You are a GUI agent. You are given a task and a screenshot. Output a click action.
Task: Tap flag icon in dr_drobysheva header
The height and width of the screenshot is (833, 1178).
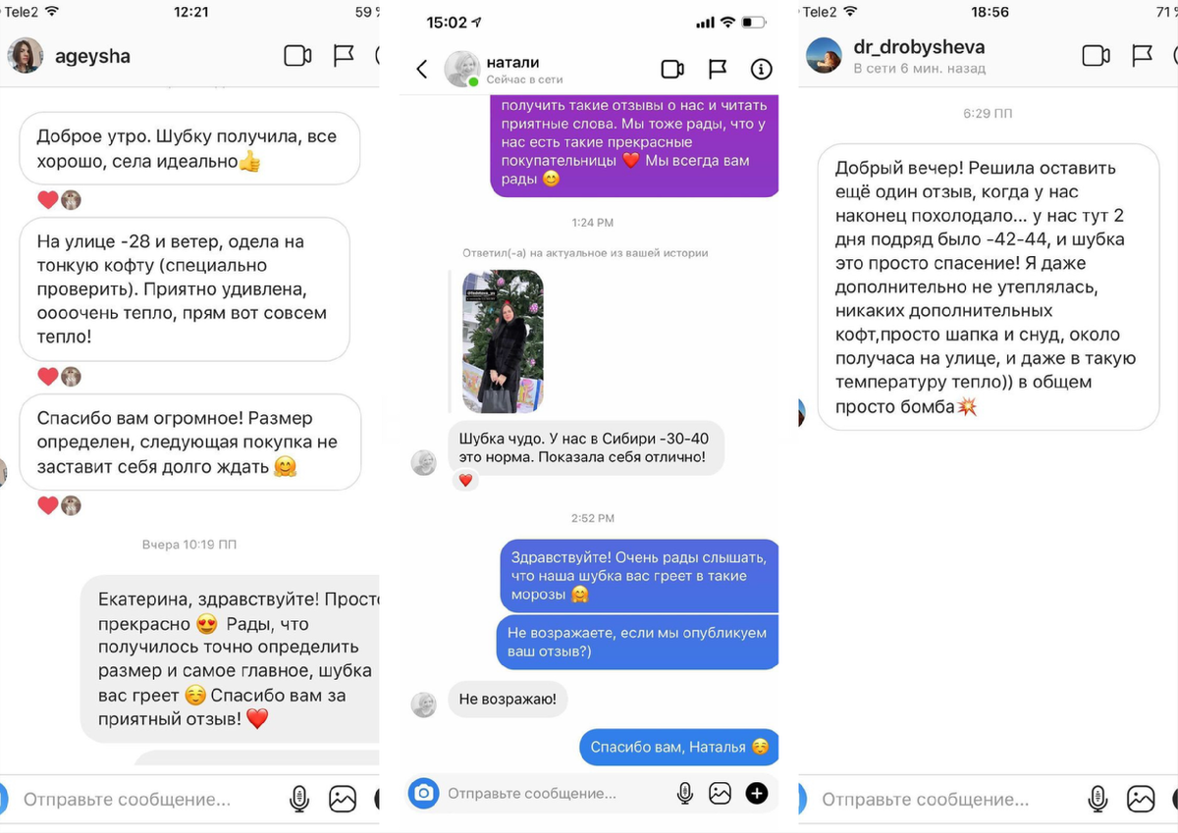pyautogui.click(x=1143, y=56)
